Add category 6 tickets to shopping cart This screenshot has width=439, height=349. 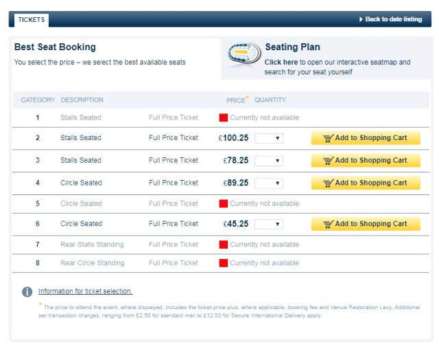(x=366, y=224)
